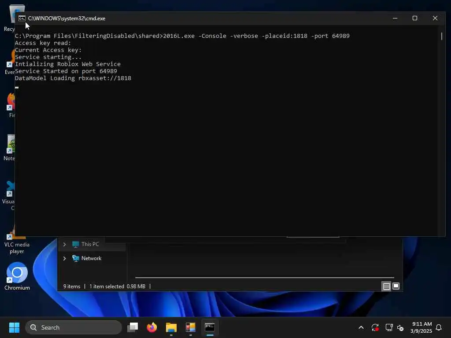Viewport: 451px width, 338px height.
Task: Expand This PC in Explorer tree
Action: coord(64,244)
